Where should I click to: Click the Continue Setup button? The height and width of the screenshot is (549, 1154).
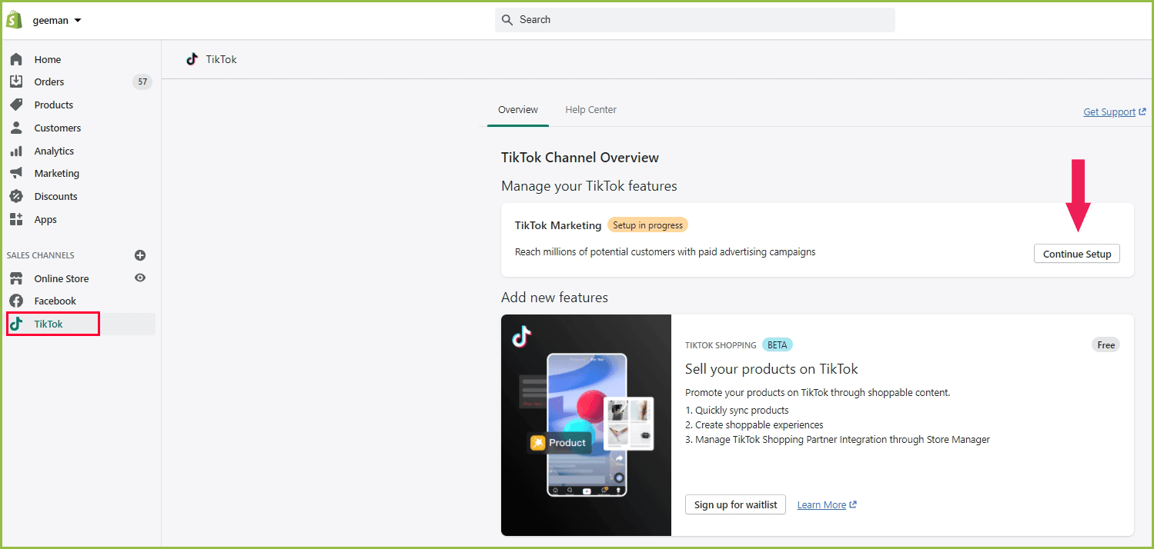tap(1076, 254)
